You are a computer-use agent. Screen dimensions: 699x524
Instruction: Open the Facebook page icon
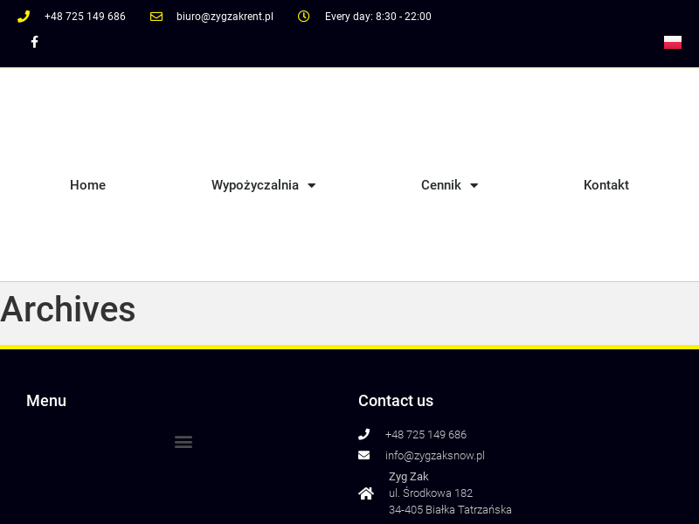34,42
